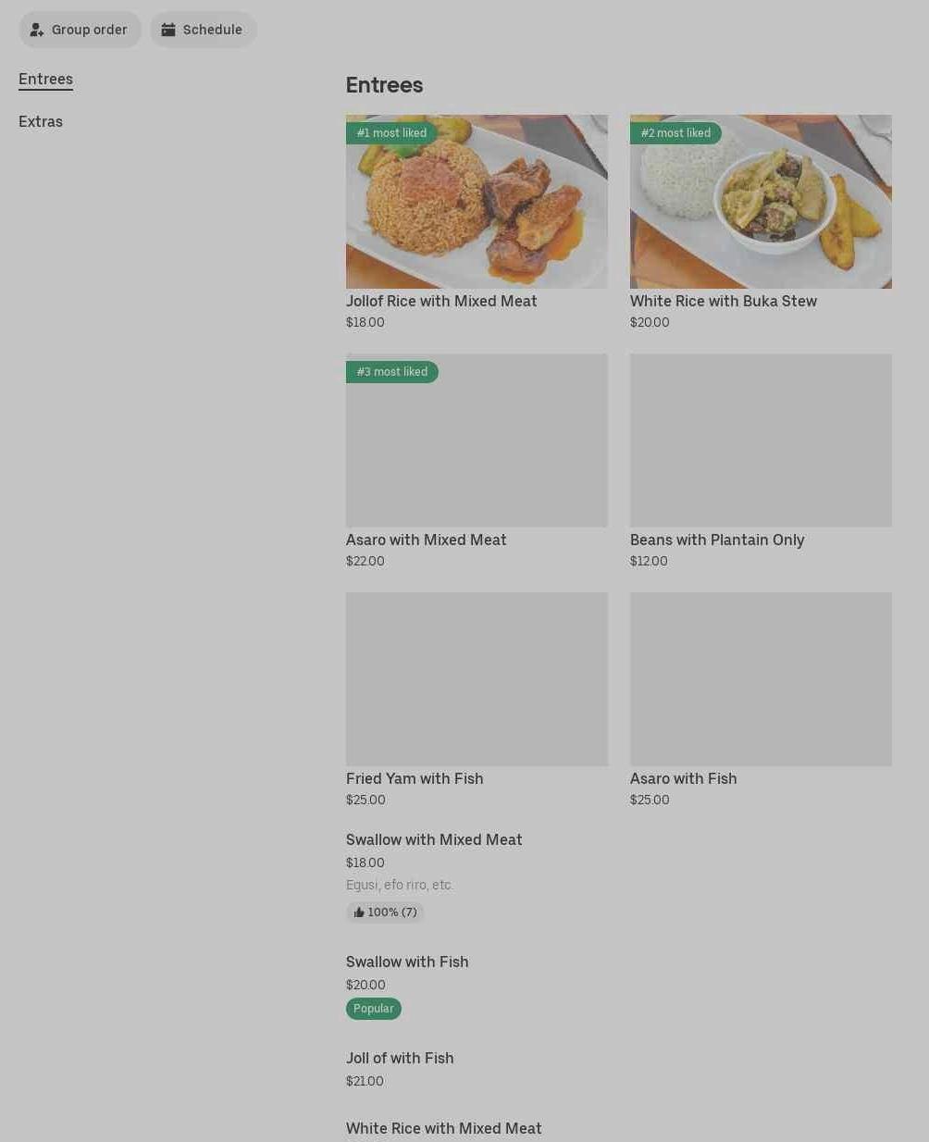Select the Entrees category tab
Image resolution: width=929 pixels, height=1142 pixels.
(45, 80)
